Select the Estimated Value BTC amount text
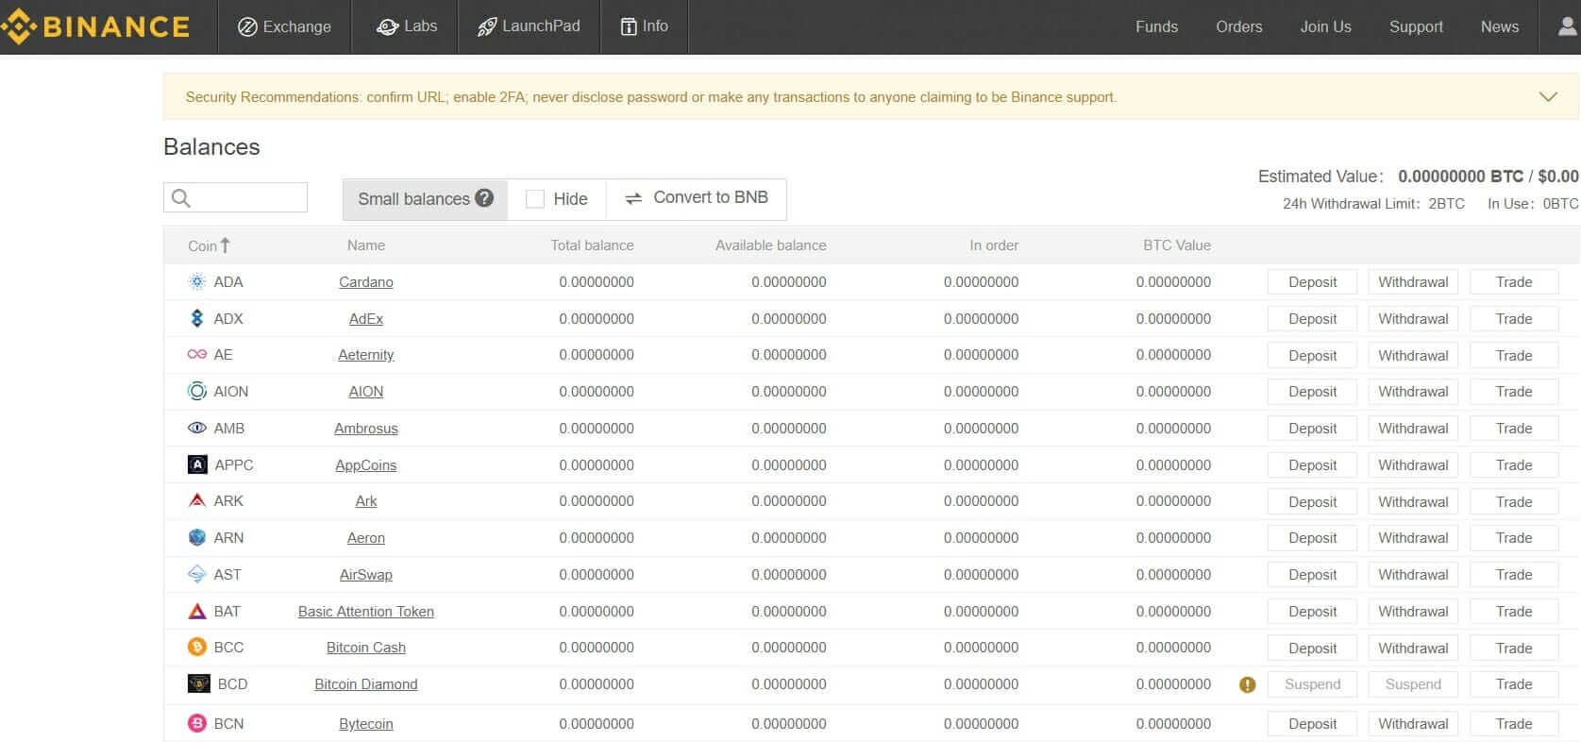Screen dimensions: 1581x742 coord(1460,177)
